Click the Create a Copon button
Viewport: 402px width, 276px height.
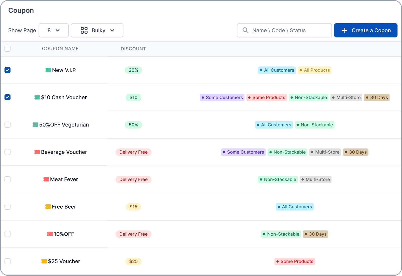click(x=366, y=30)
